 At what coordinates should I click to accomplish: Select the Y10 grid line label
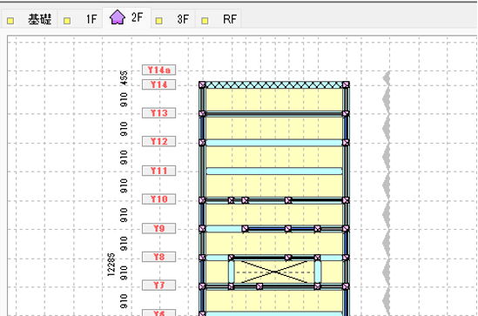pos(158,199)
